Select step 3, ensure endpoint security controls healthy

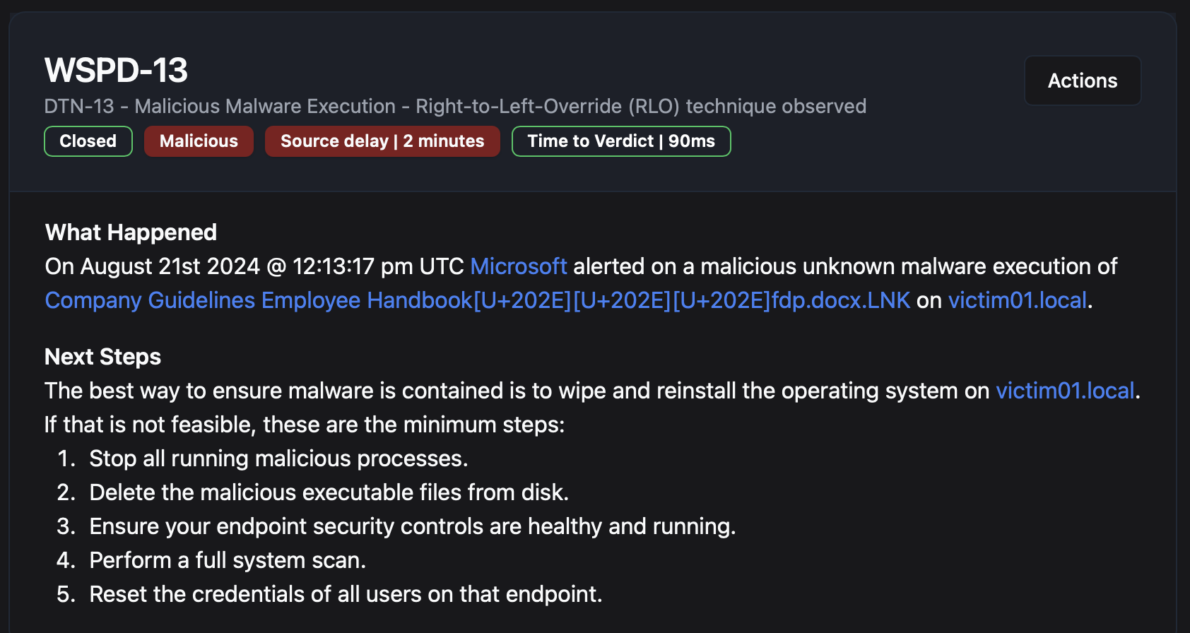[x=413, y=526]
